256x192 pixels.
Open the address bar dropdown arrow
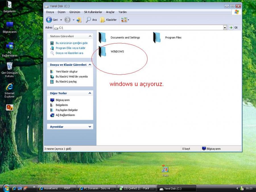tap(225, 28)
